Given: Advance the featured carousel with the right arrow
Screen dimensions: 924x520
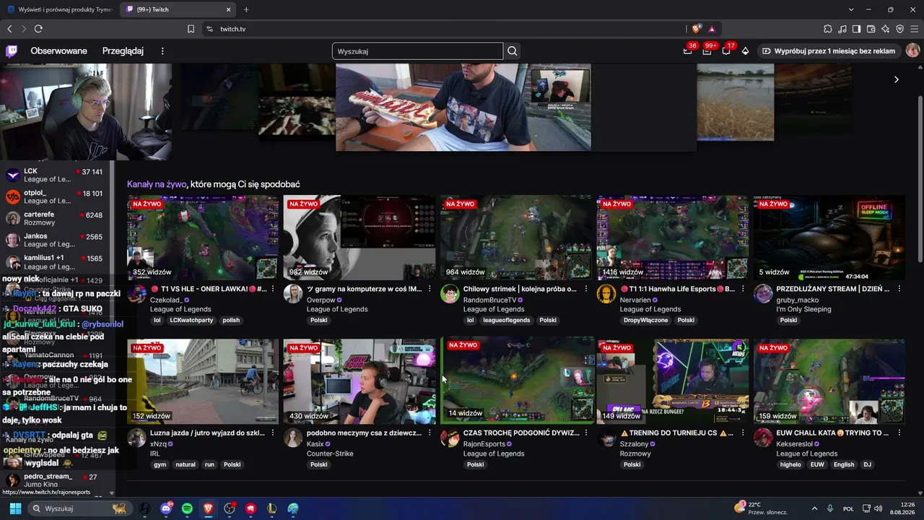Looking at the screenshot, I should click(897, 79).
